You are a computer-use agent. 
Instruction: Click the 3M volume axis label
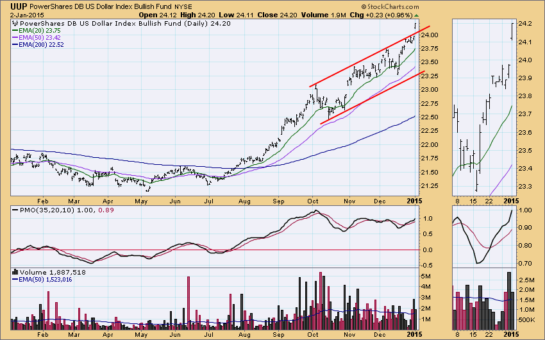click(x=426, y=298)
